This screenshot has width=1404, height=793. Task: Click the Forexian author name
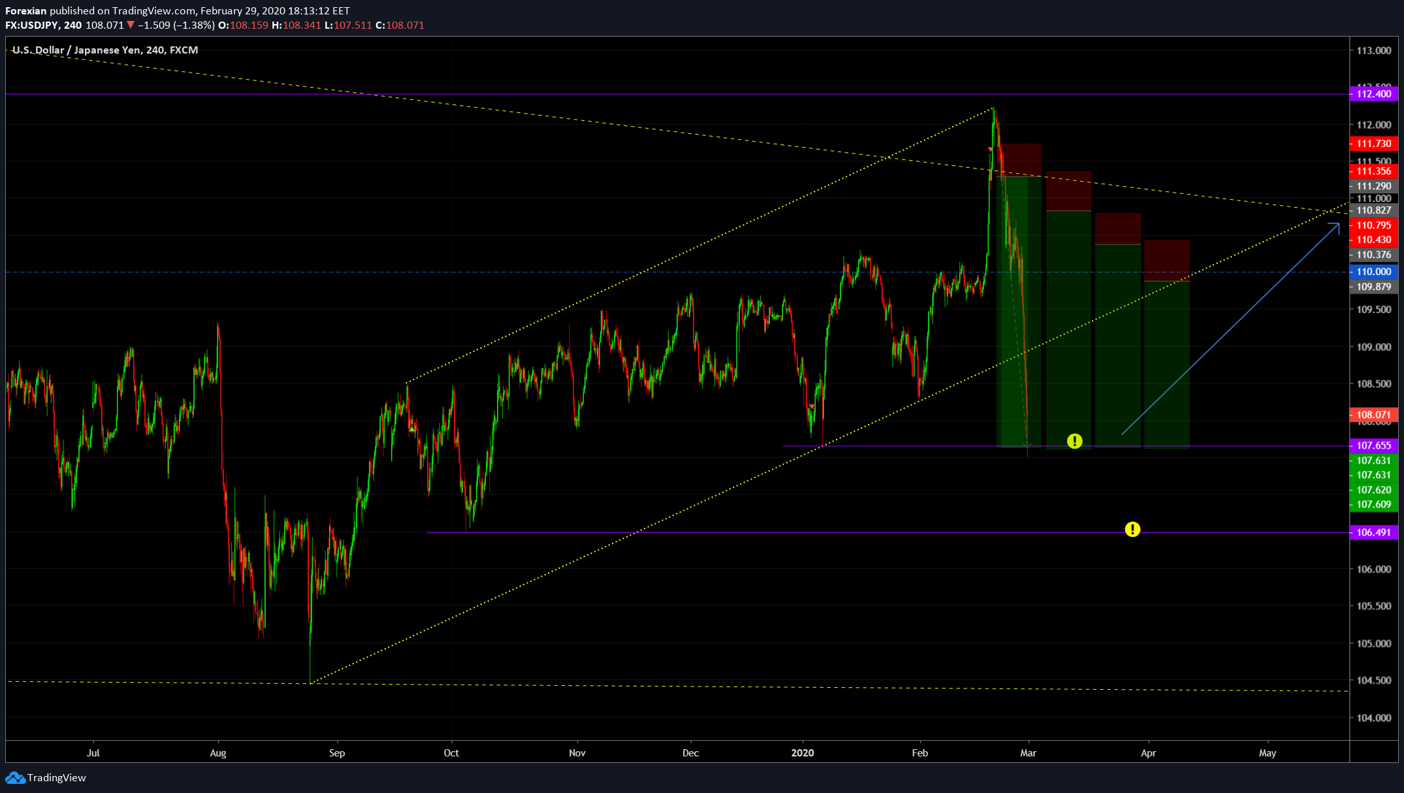point(26,10)
